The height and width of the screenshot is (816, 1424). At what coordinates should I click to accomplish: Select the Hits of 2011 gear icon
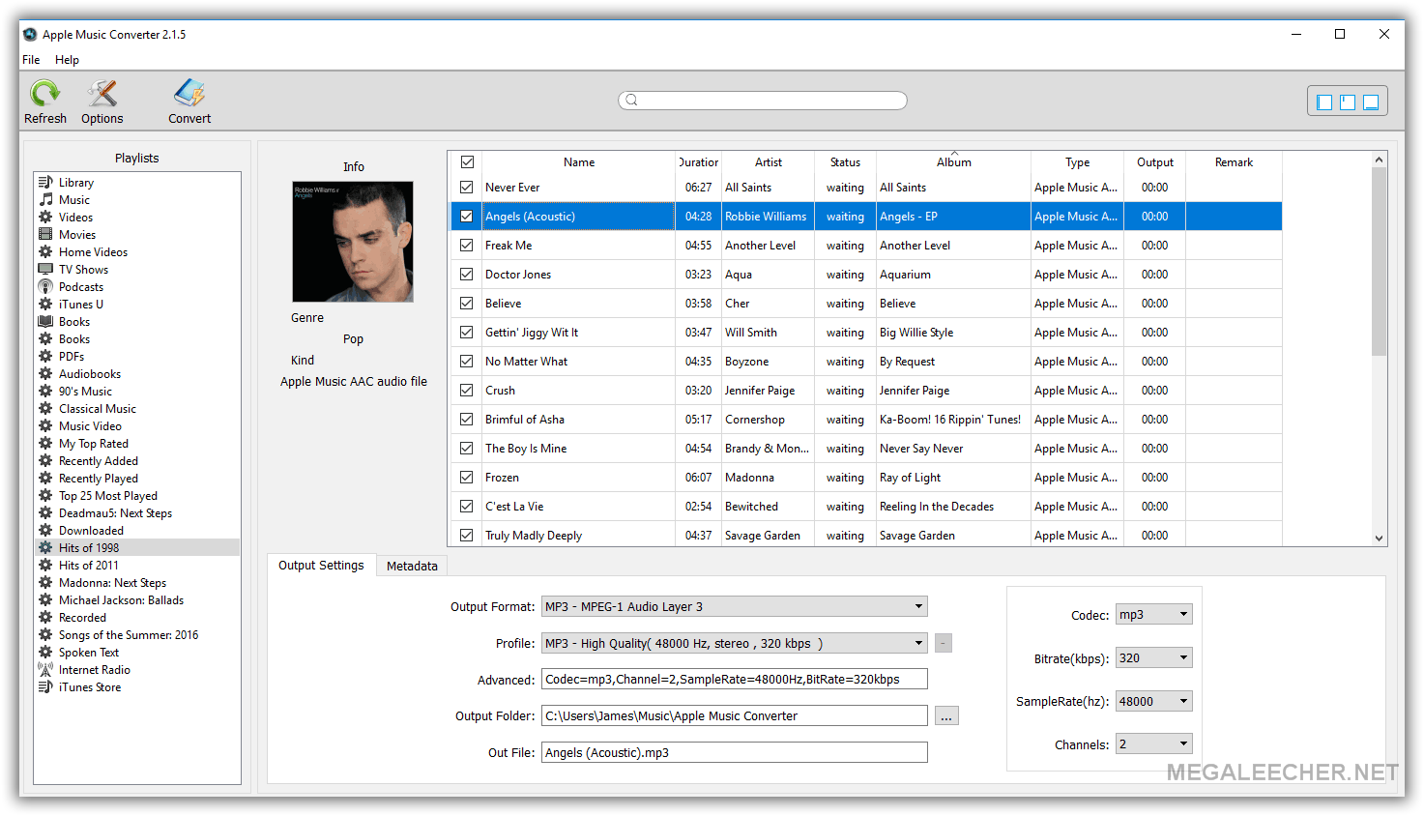pos(45,566)
